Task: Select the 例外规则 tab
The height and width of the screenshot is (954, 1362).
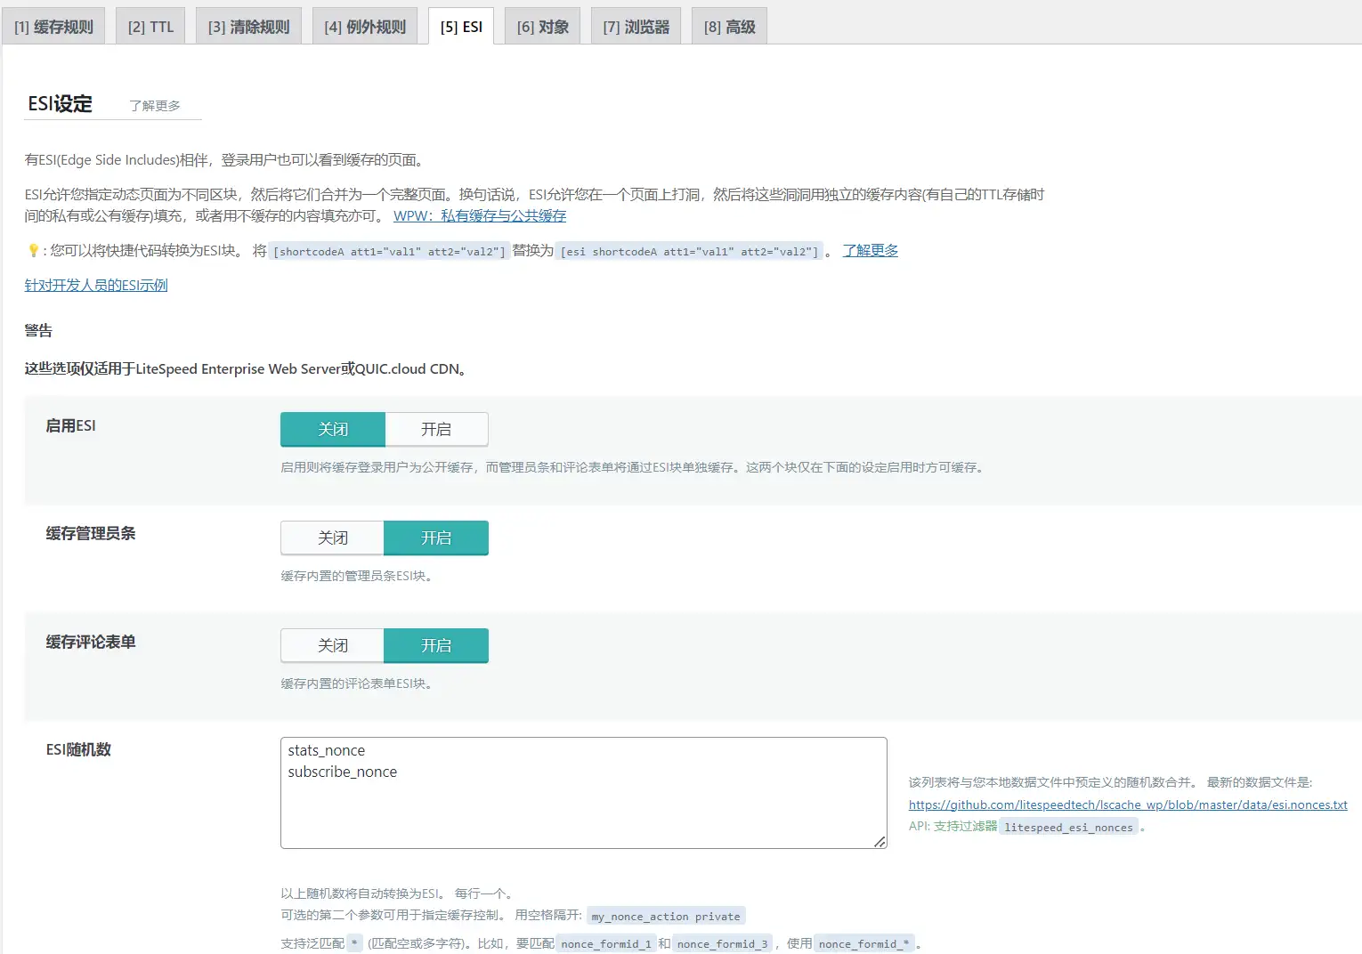Action: [364, 27]
